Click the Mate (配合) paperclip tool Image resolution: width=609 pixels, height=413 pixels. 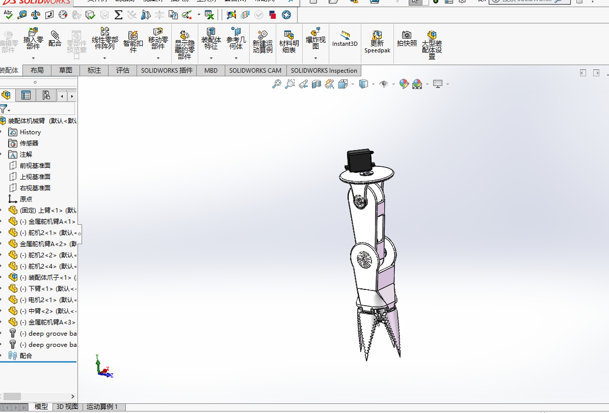55,39
